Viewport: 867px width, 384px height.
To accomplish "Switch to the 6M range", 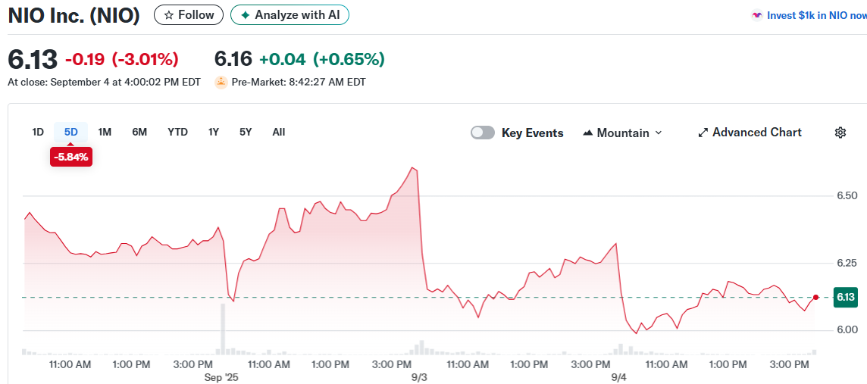I will click(139, 132).
